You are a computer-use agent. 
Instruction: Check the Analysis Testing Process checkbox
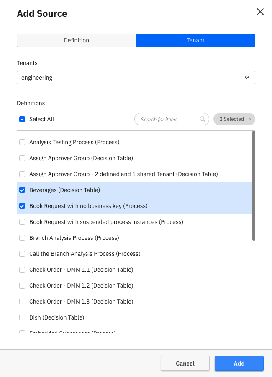[22, 142]
